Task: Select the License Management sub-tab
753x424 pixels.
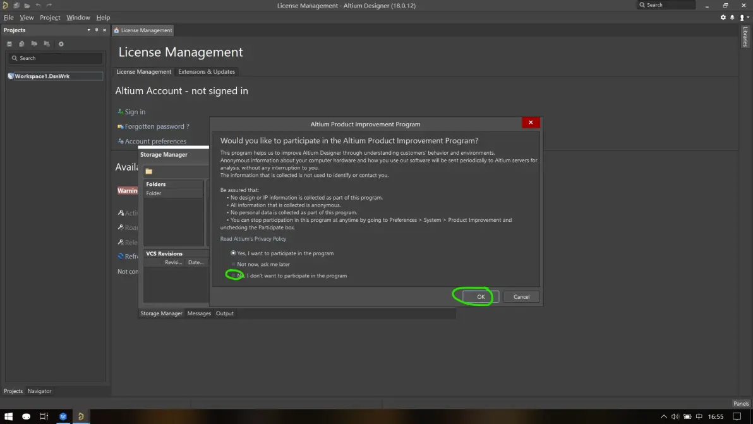Action: tap(143, 71)
